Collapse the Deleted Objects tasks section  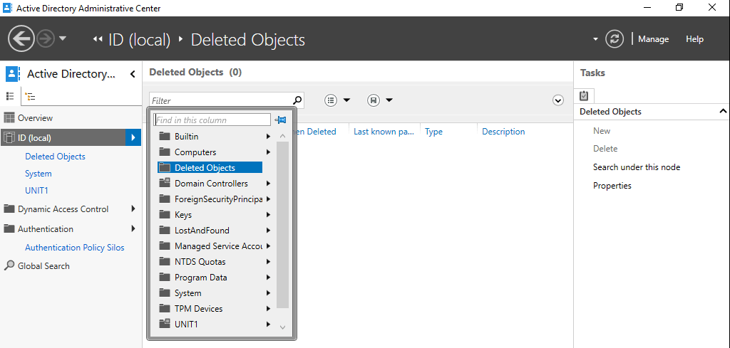[x=723, y=112]
